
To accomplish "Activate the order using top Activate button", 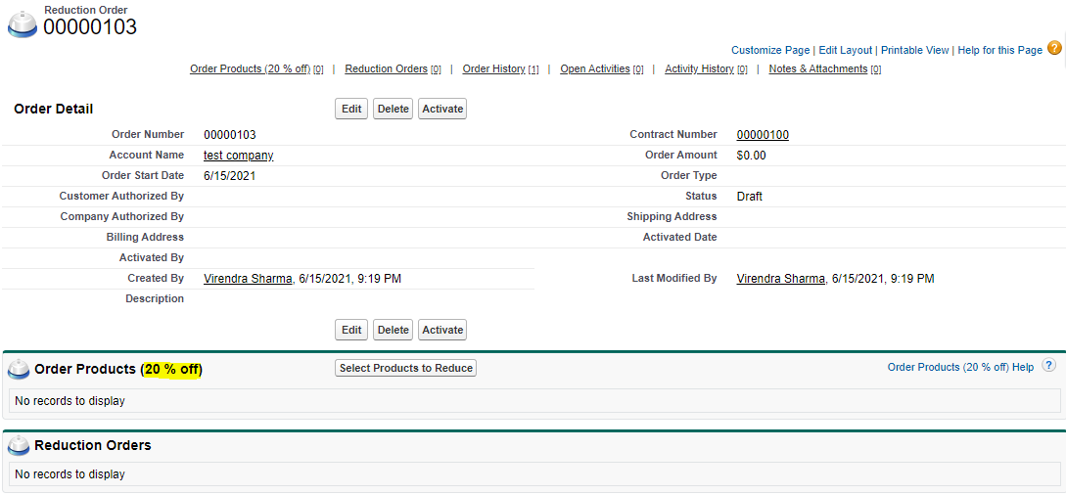I will point(442,109).
